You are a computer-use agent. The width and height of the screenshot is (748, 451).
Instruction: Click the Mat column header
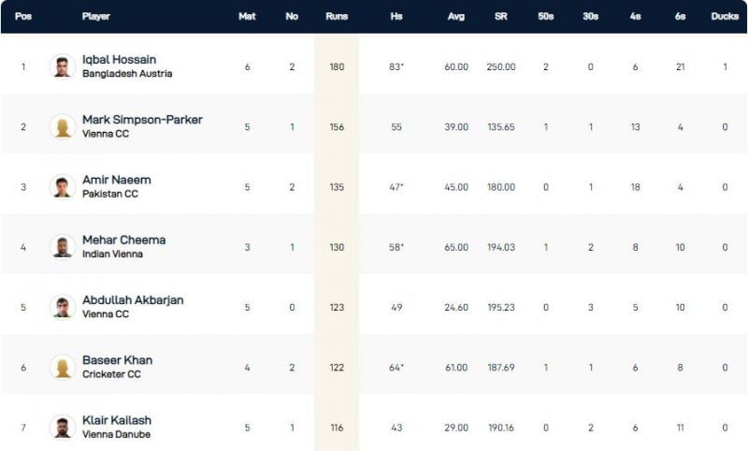[x=247, y=17]
